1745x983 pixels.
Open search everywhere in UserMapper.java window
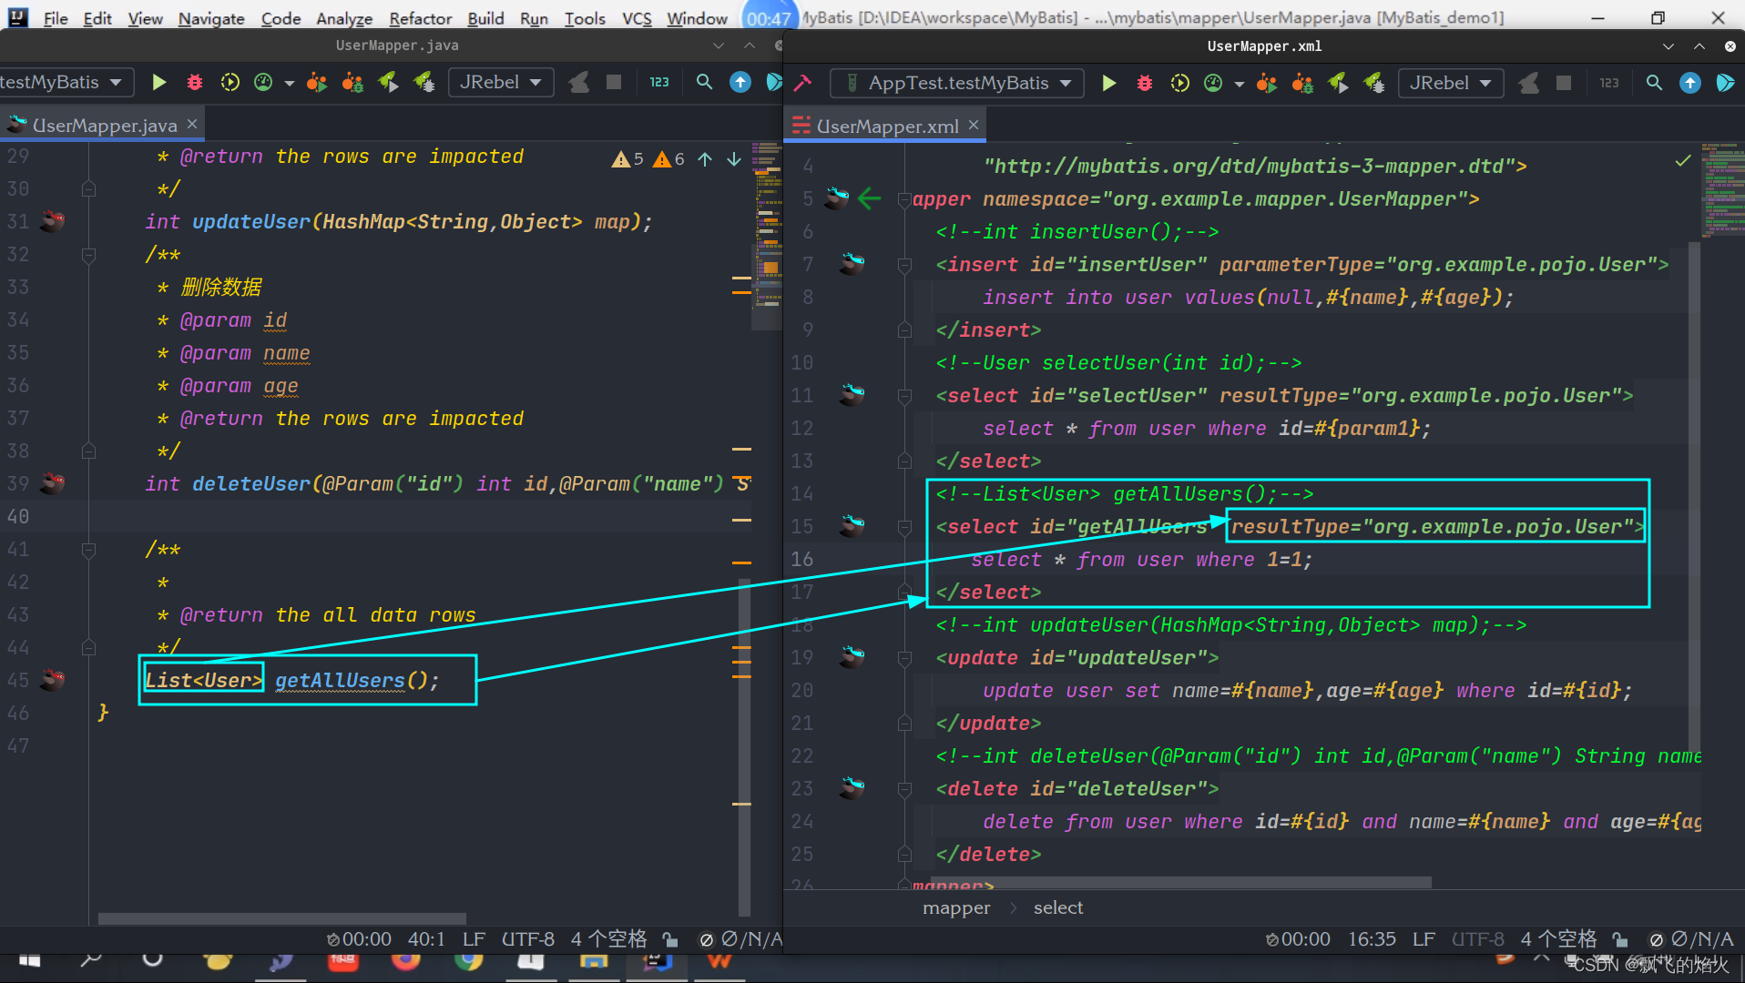[x=704, y=83]
